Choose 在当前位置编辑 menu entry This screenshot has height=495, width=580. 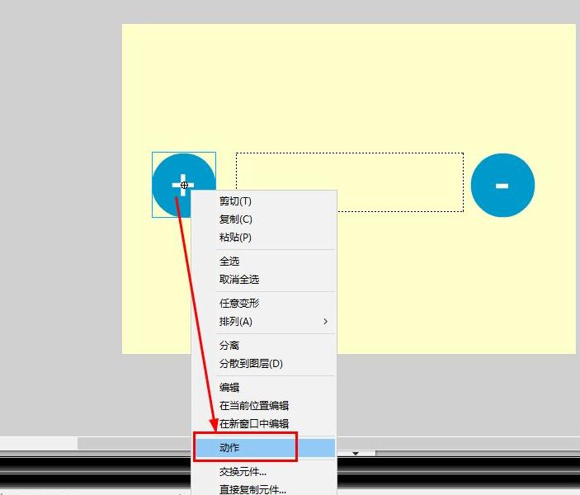tap(264, 405)
